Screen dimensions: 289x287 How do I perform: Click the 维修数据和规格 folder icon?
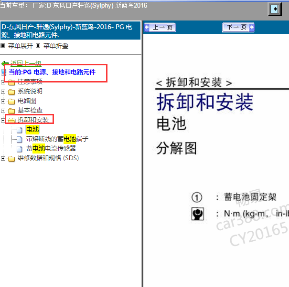point(11,159)
